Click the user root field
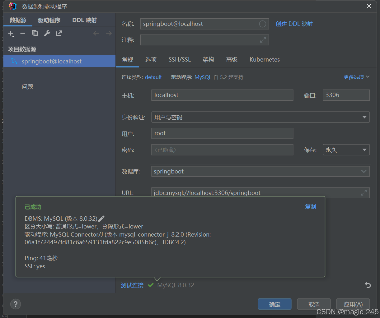Screen dimensions: 380x318 tap(222, 133)
